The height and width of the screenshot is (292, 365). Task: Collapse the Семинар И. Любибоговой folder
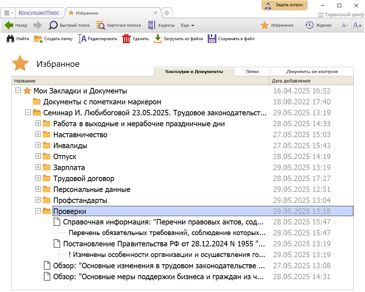tap(28, 112)
